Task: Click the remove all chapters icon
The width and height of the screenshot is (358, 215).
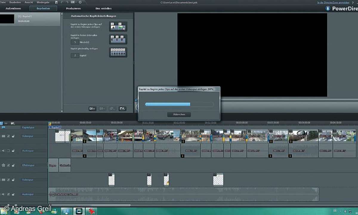Action: pos(112,109)
